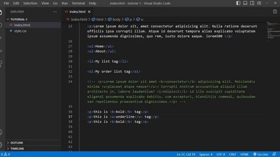Open the Selection menu
This screenshot has height=157, width=280.
[30, 3]
